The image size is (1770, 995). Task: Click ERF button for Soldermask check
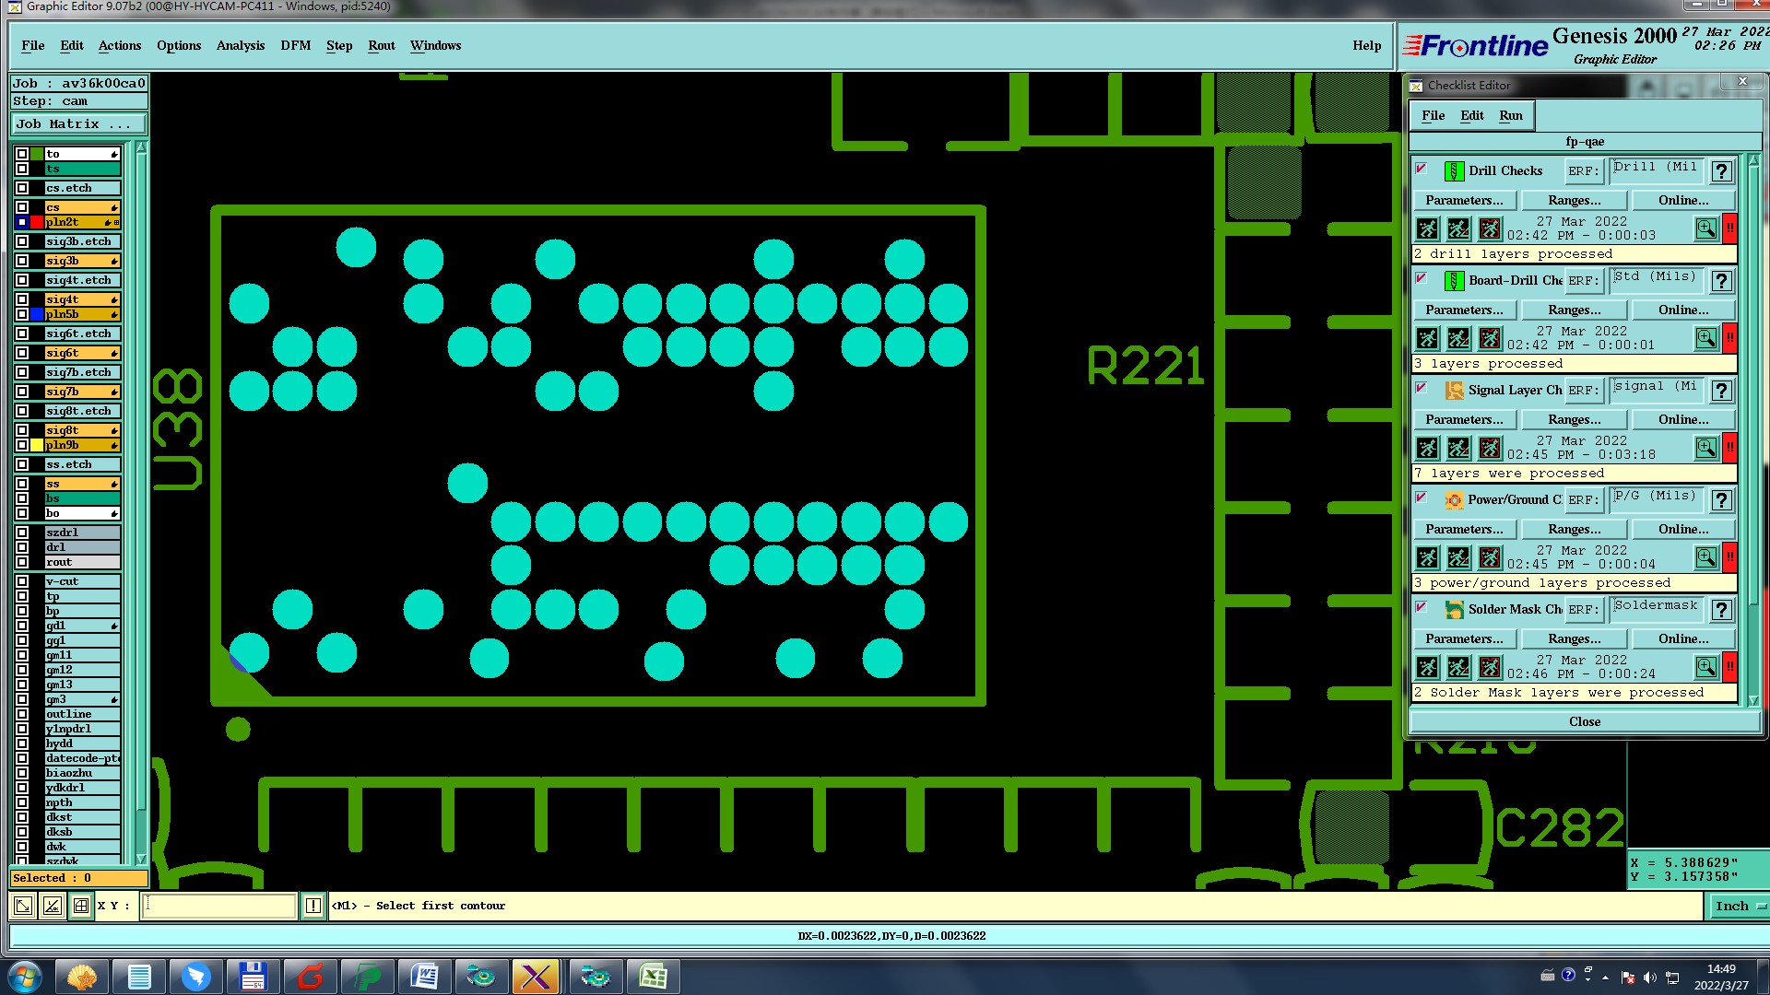[1583, 610]
